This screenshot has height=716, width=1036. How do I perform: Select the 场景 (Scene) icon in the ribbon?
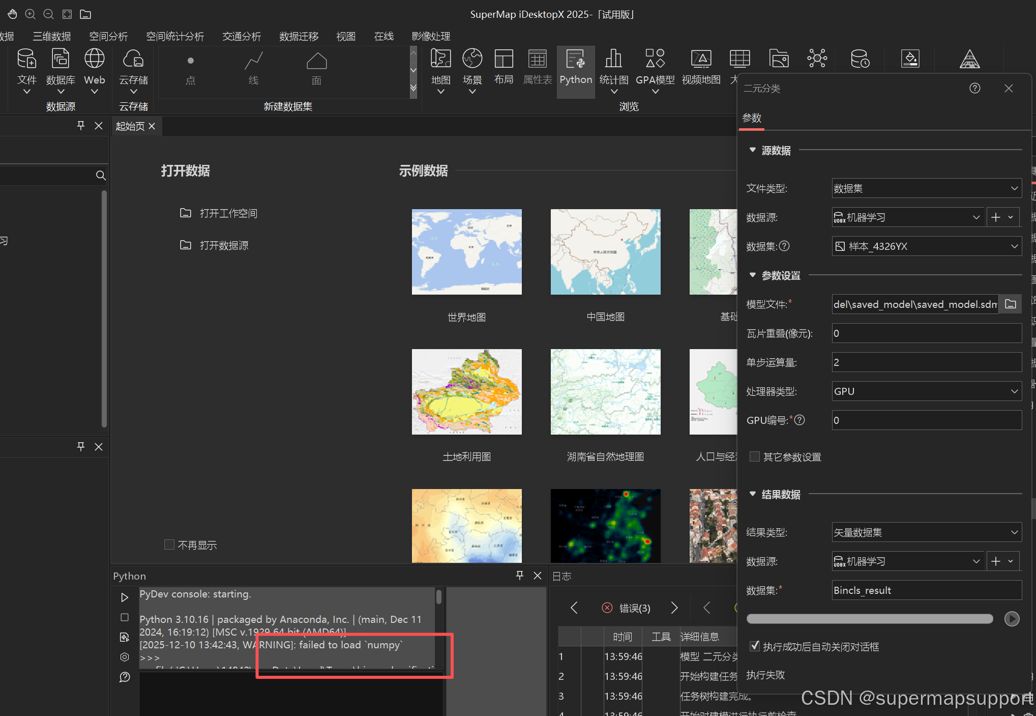tap(472, 68)
